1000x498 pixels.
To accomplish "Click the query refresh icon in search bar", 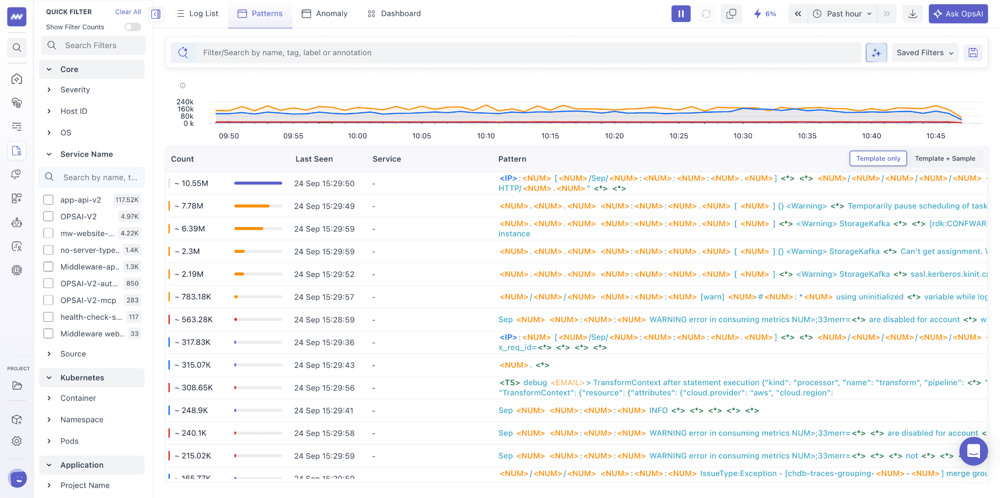I will point(183,53).
